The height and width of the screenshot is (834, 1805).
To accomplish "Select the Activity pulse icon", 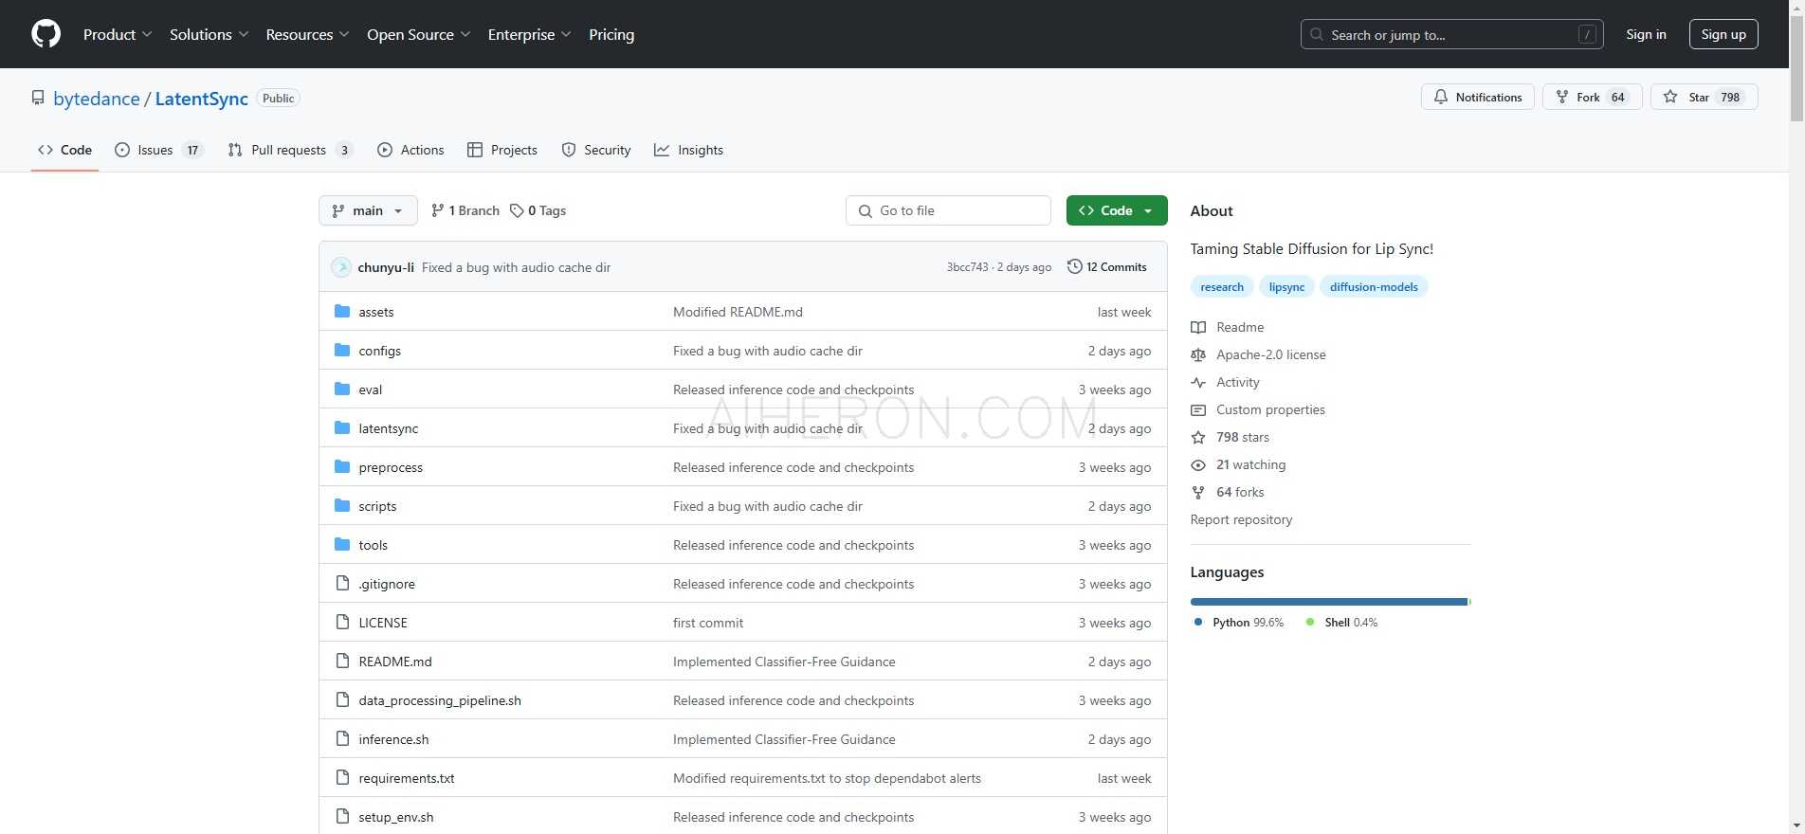I will click(1198, 382).
